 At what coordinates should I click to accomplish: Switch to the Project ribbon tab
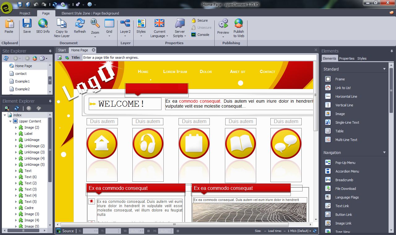(25, 13)
